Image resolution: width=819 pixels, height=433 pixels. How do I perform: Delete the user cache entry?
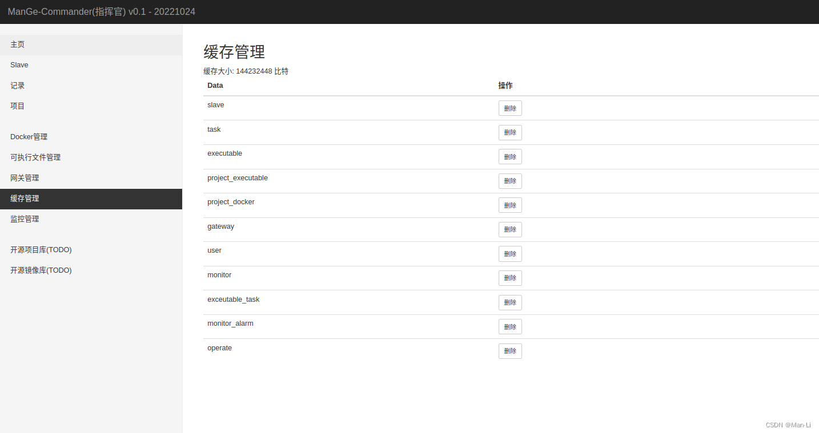pos(510,254)
